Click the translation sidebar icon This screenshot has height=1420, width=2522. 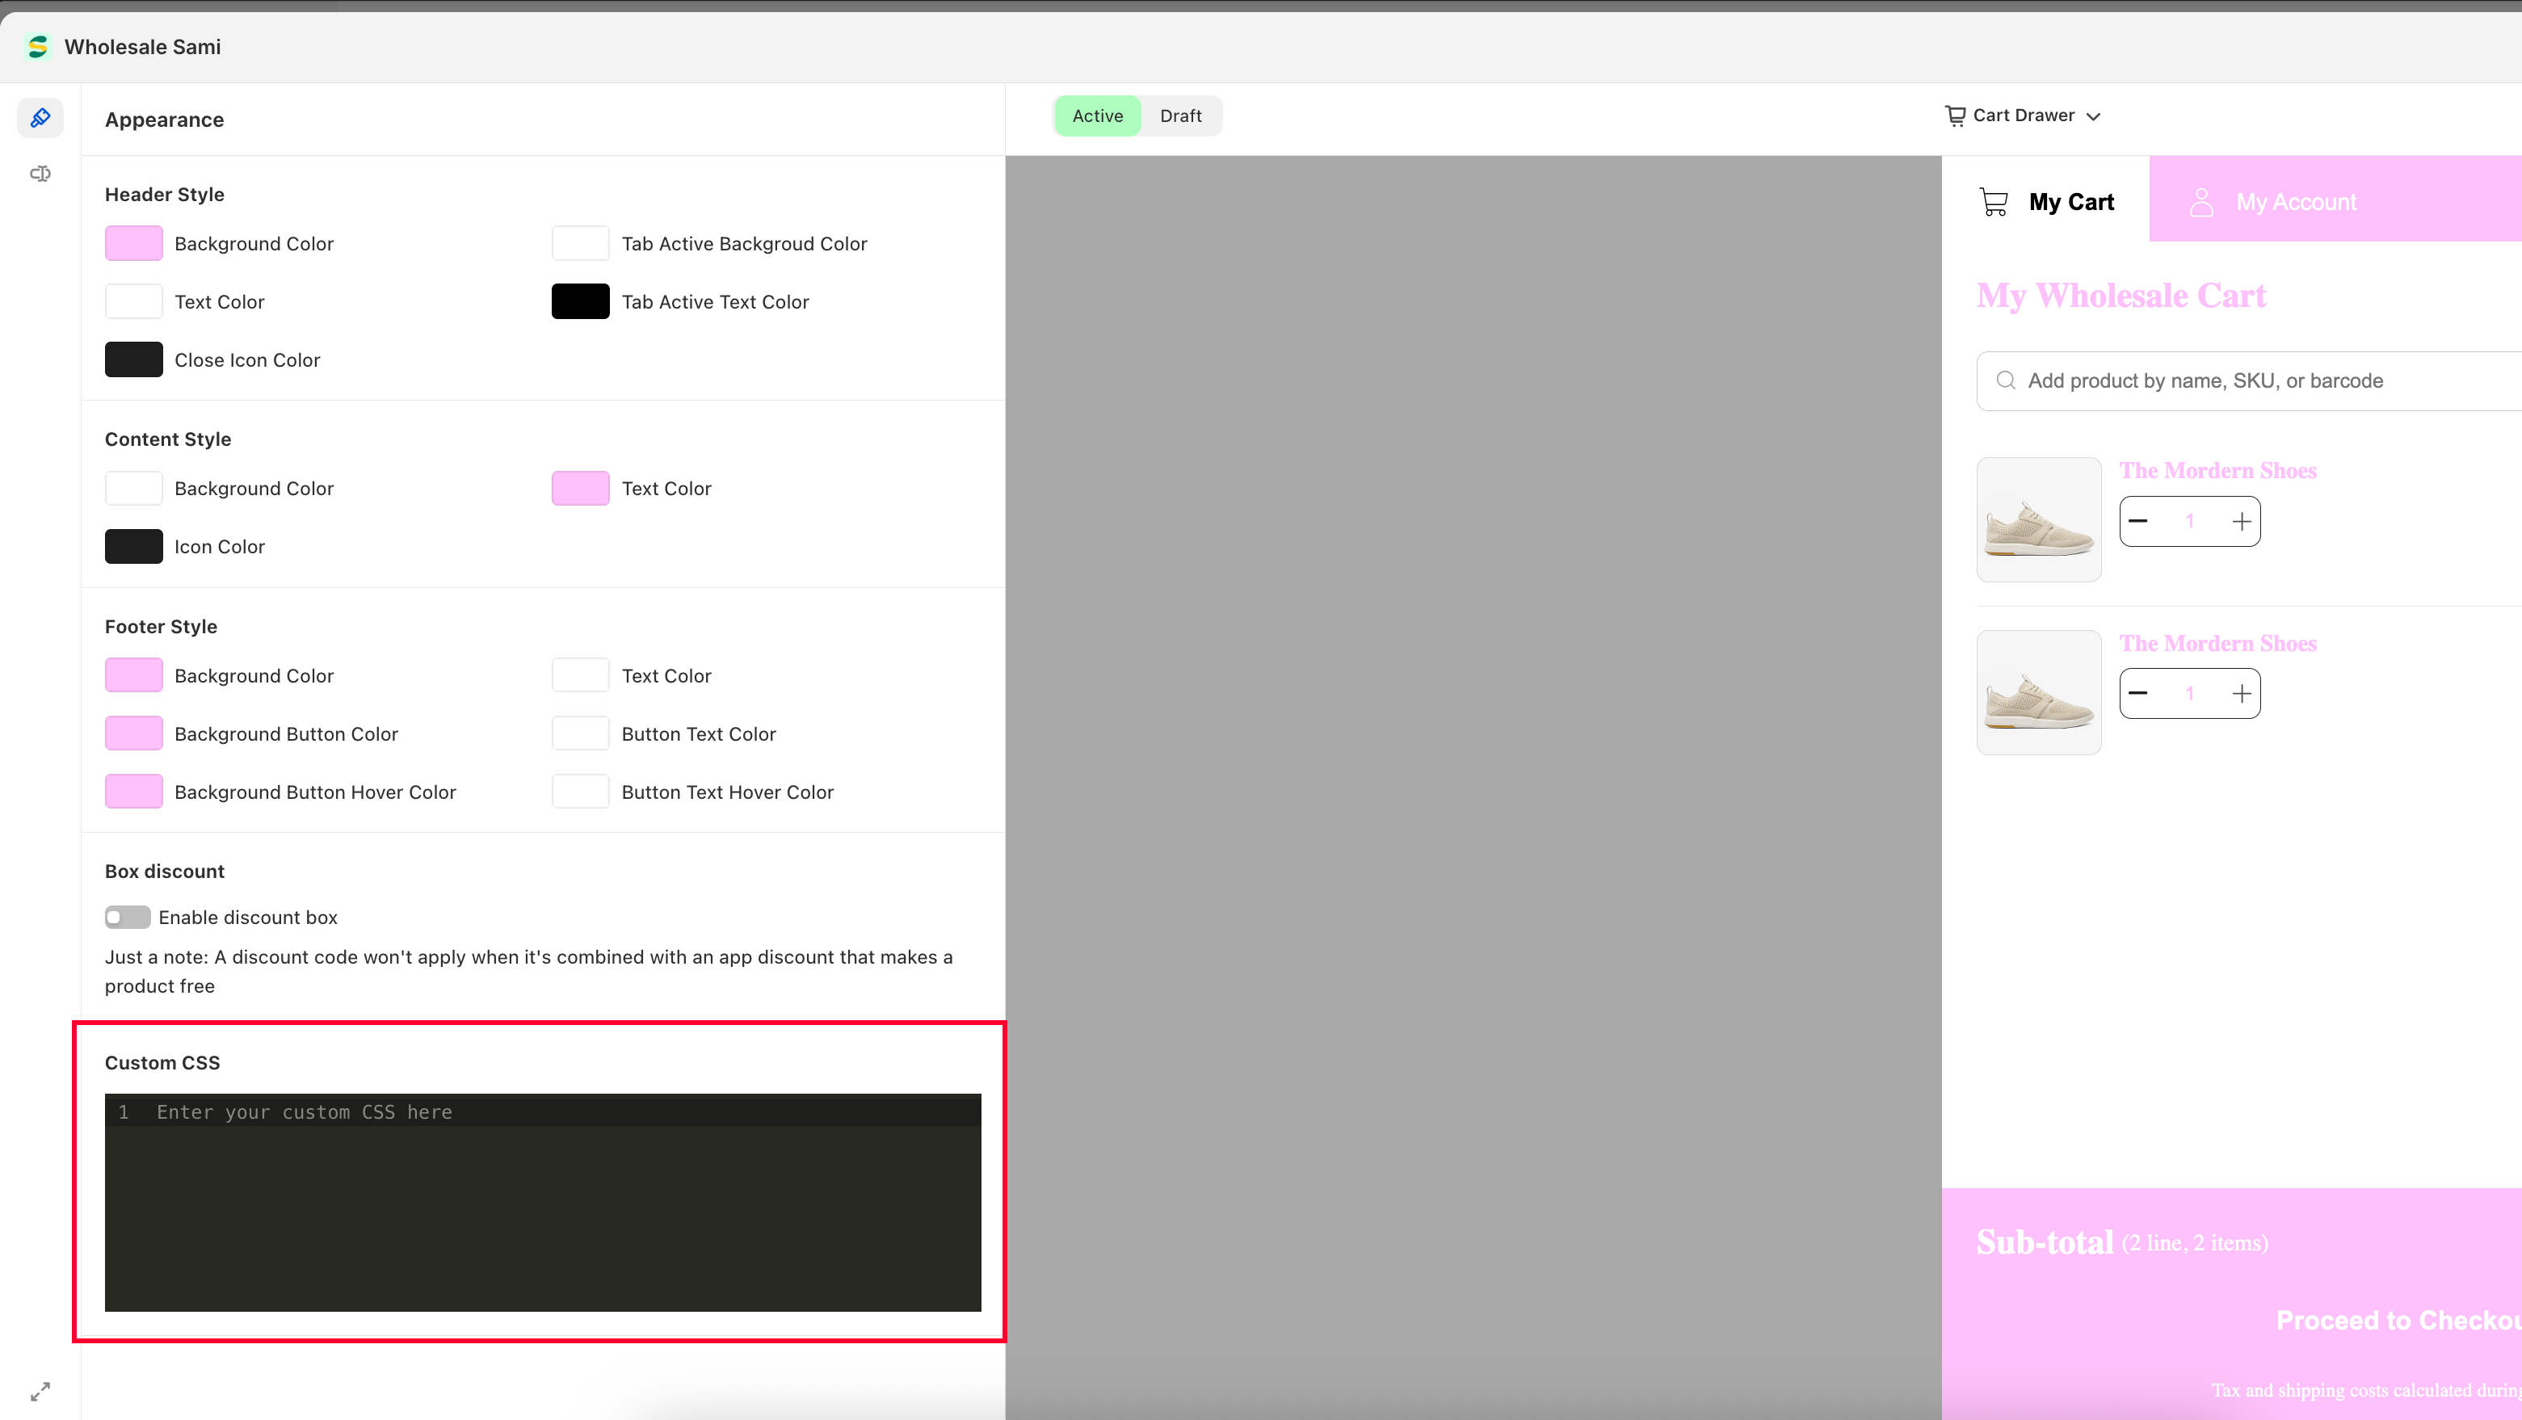(40, 174)
